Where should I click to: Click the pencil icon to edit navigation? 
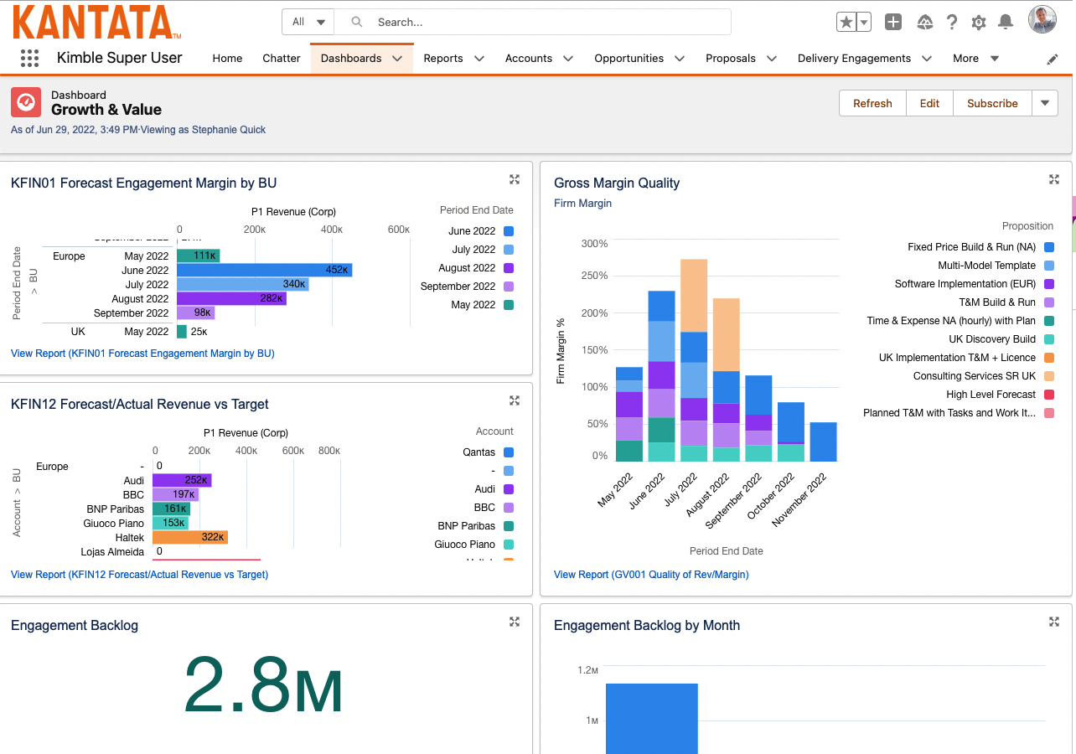point(1053,59)
